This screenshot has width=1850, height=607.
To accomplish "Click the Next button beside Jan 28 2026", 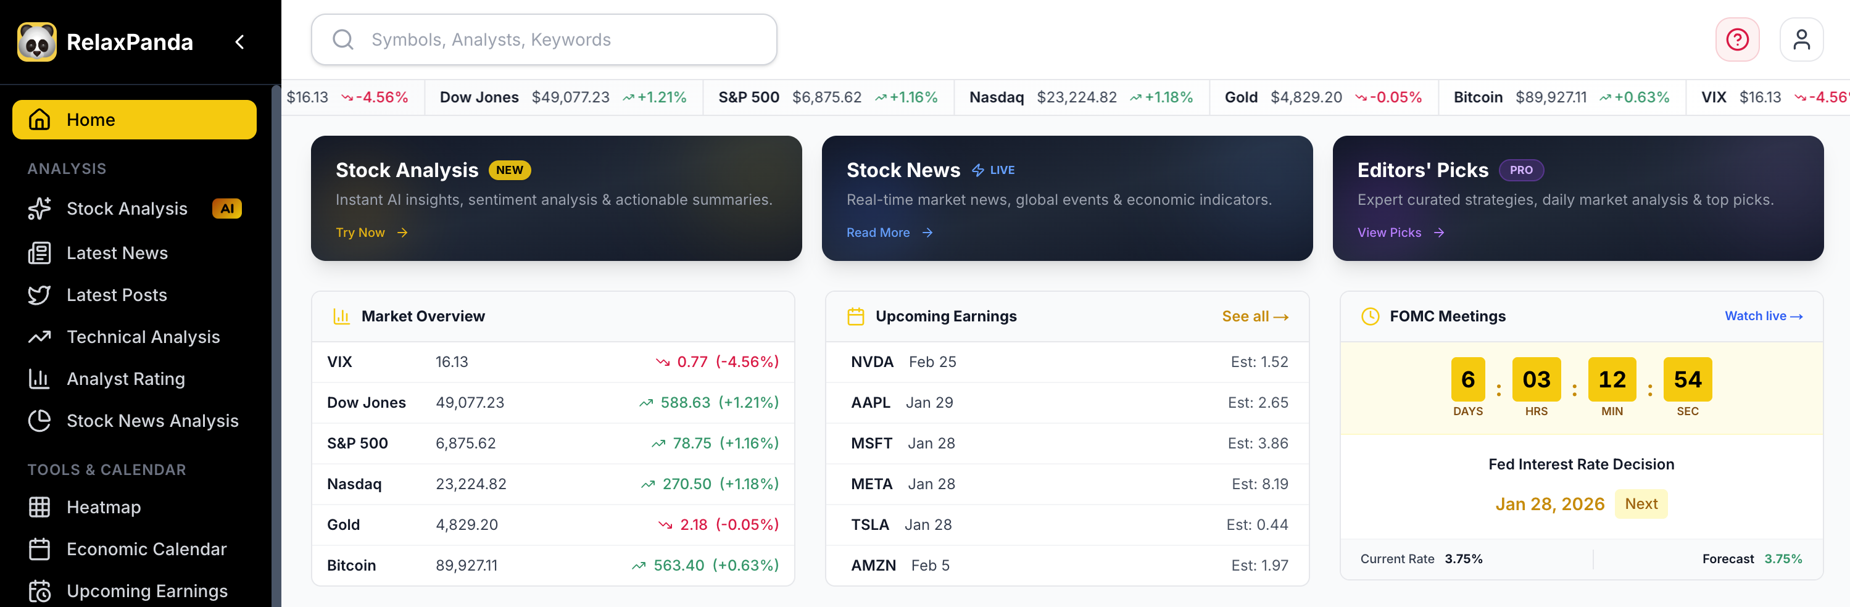I will (1641, 503).
